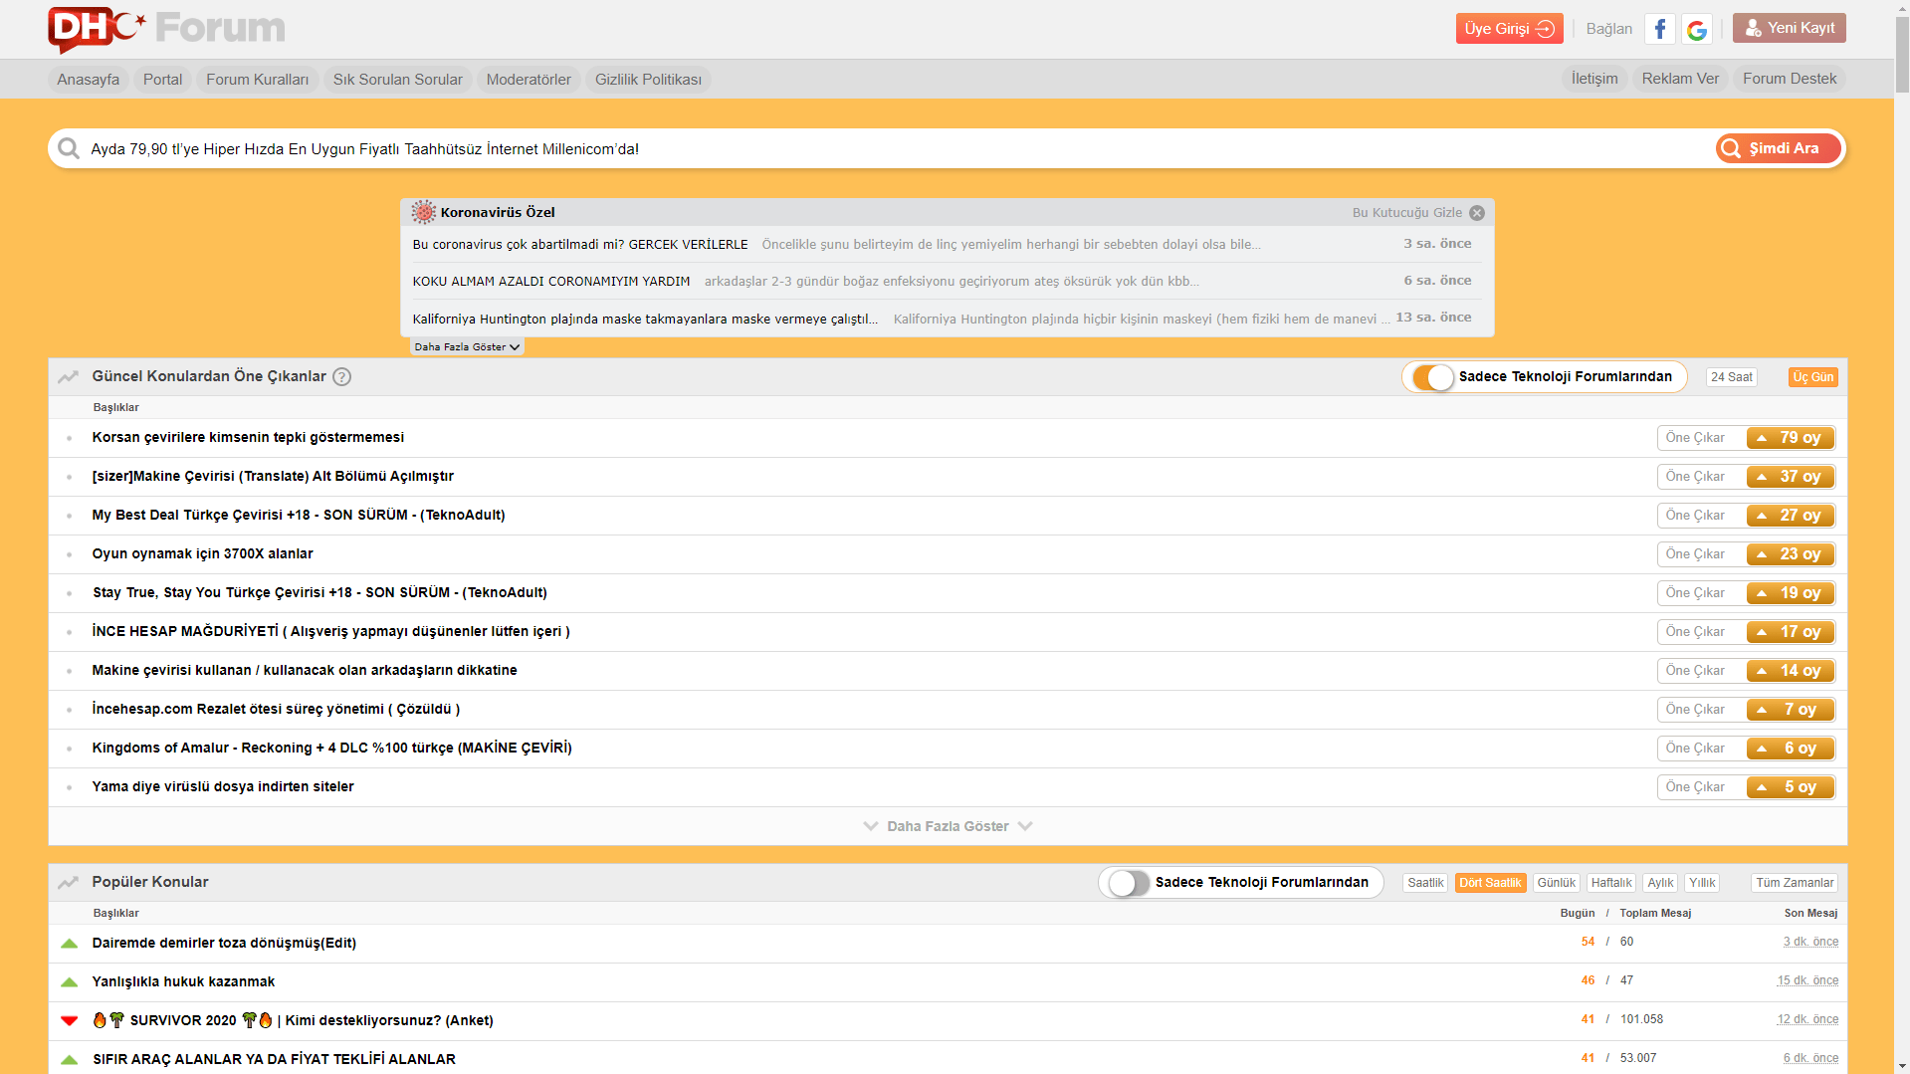Viewport: 1910px width, 1074px height.
Task: Open Kingdoms of Amalur türkçe topic
Action: (x=331, y=749)
